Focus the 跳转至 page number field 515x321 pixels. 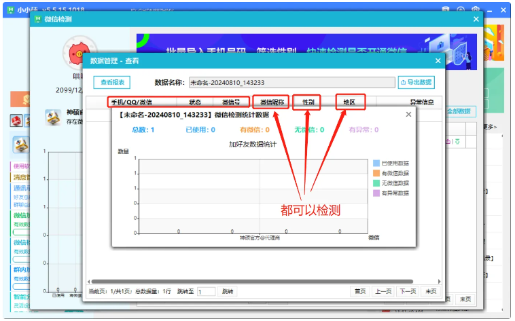tap(206, 291)
